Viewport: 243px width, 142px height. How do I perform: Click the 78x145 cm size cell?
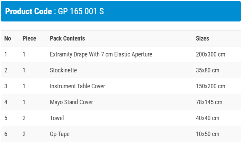tap(209, 102)
